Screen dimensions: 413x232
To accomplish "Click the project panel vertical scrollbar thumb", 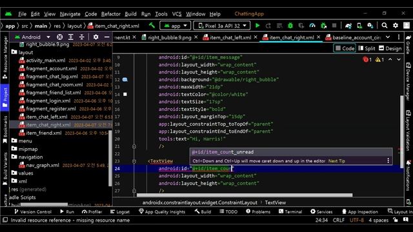I will (110, 158).
